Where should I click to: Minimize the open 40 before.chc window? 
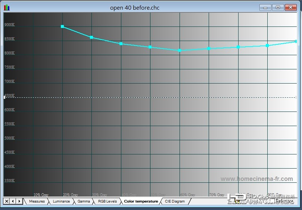click(265, 8)
